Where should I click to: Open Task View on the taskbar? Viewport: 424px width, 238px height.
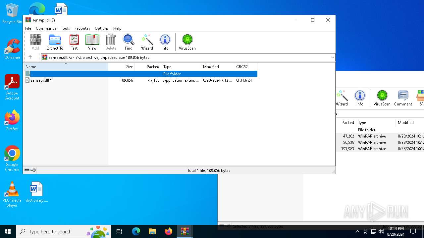point(119,231)
